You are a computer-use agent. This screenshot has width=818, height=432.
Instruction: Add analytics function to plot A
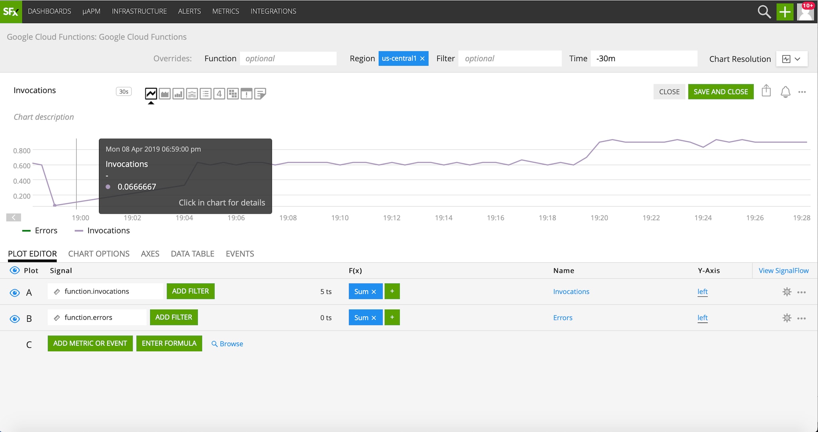[x=392, y=291]
